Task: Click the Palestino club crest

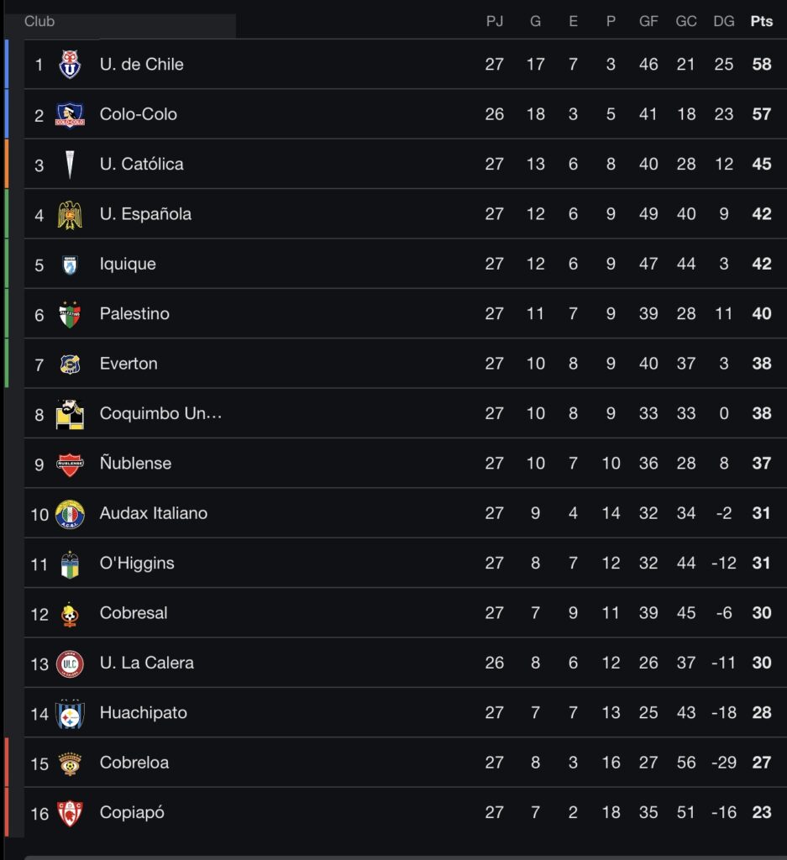Action: [x=70, y=314]
